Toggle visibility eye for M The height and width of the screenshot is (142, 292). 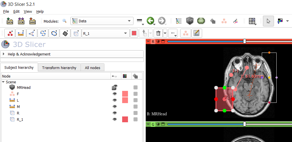tap(115, 107)
